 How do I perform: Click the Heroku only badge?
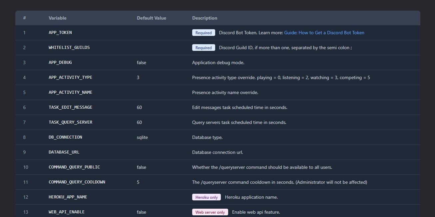tap(206, 197)
